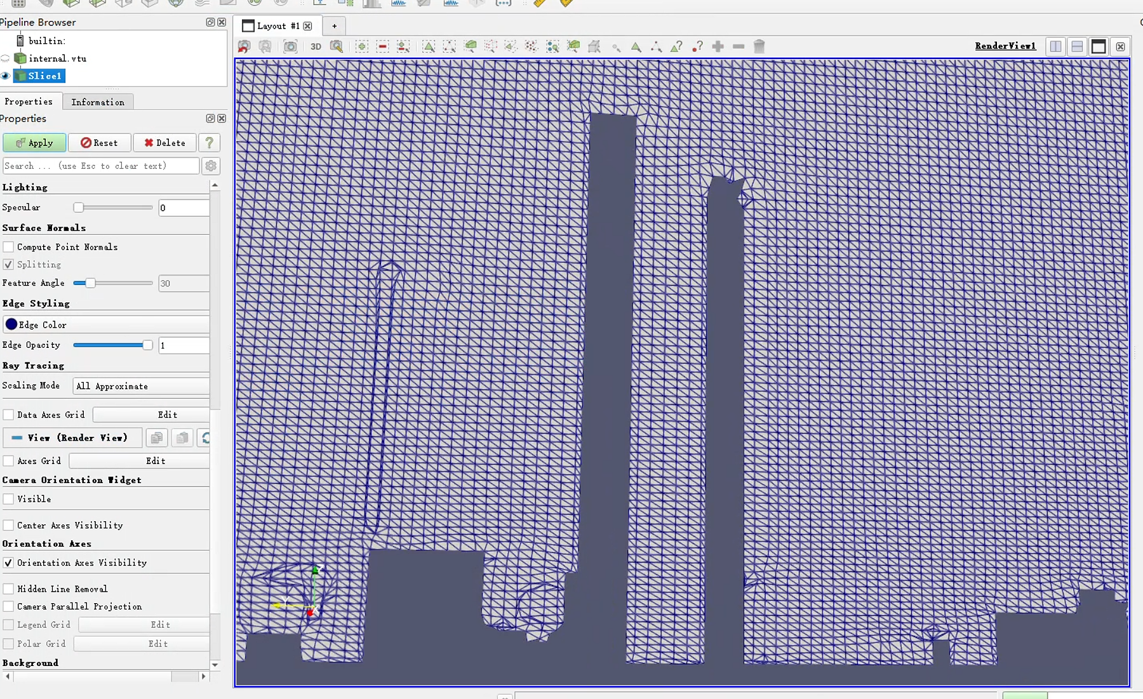
Task: Apply the Slice filter from the toolbar
Action: [97, 4]
